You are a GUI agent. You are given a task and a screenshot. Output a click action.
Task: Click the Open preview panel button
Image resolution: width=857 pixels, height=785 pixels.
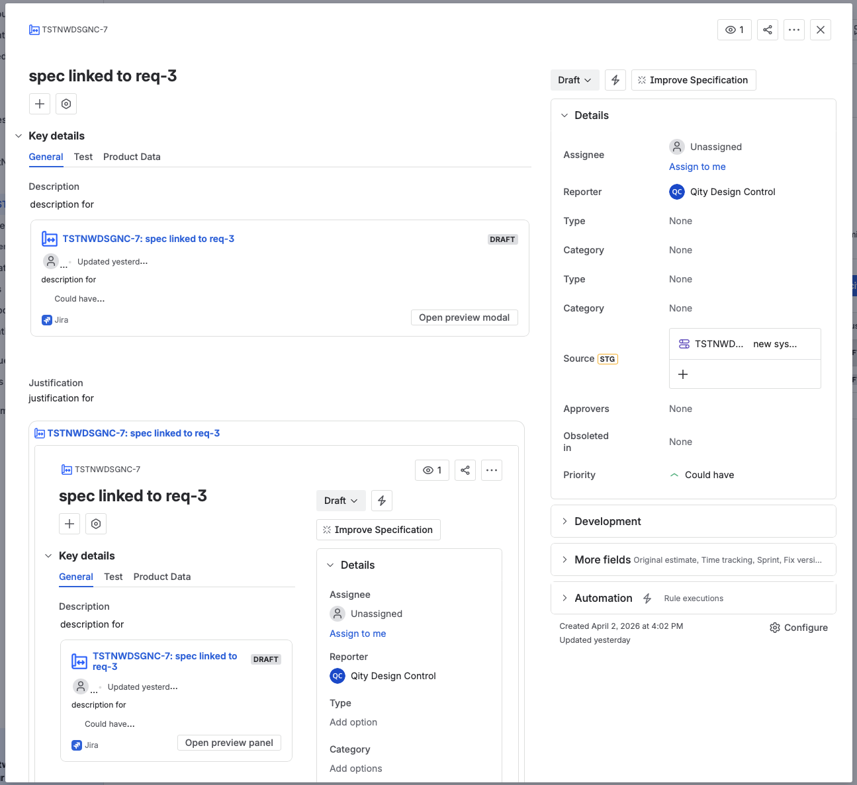(x=229, y=743)
